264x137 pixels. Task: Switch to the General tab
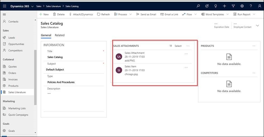[x=46, y=35]
